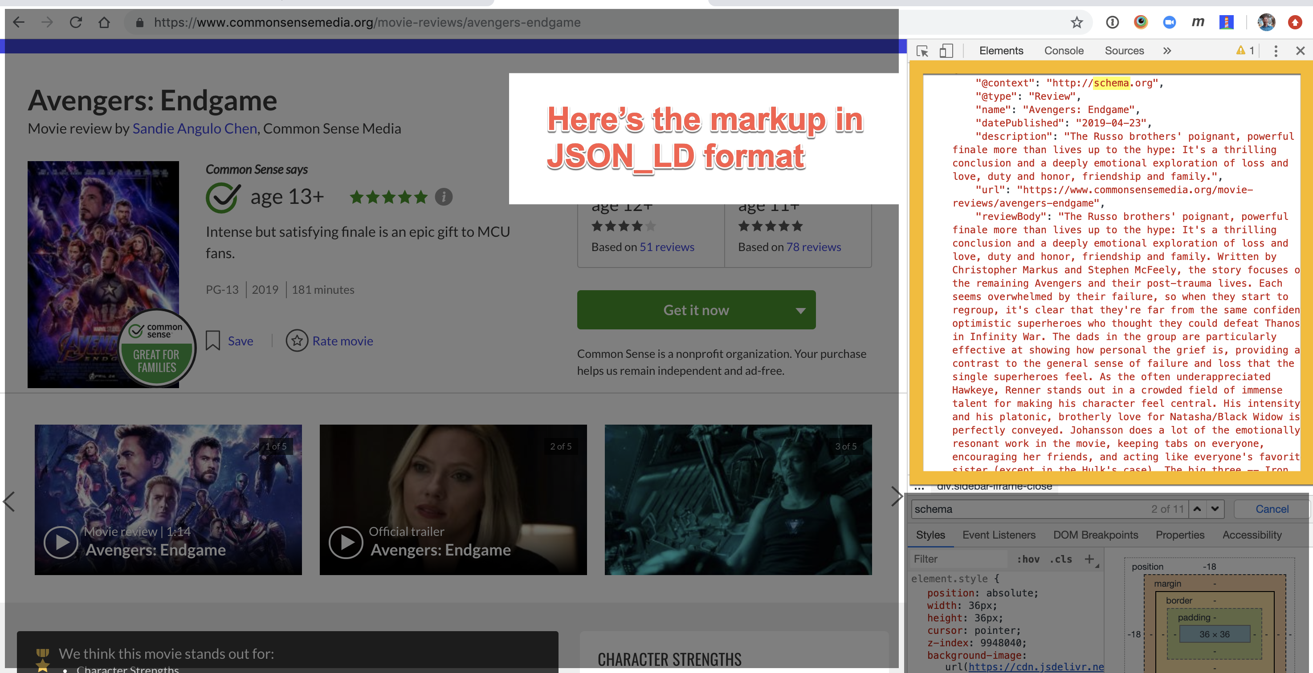Advance carousel with the right arrow

(x=896, y=497)
